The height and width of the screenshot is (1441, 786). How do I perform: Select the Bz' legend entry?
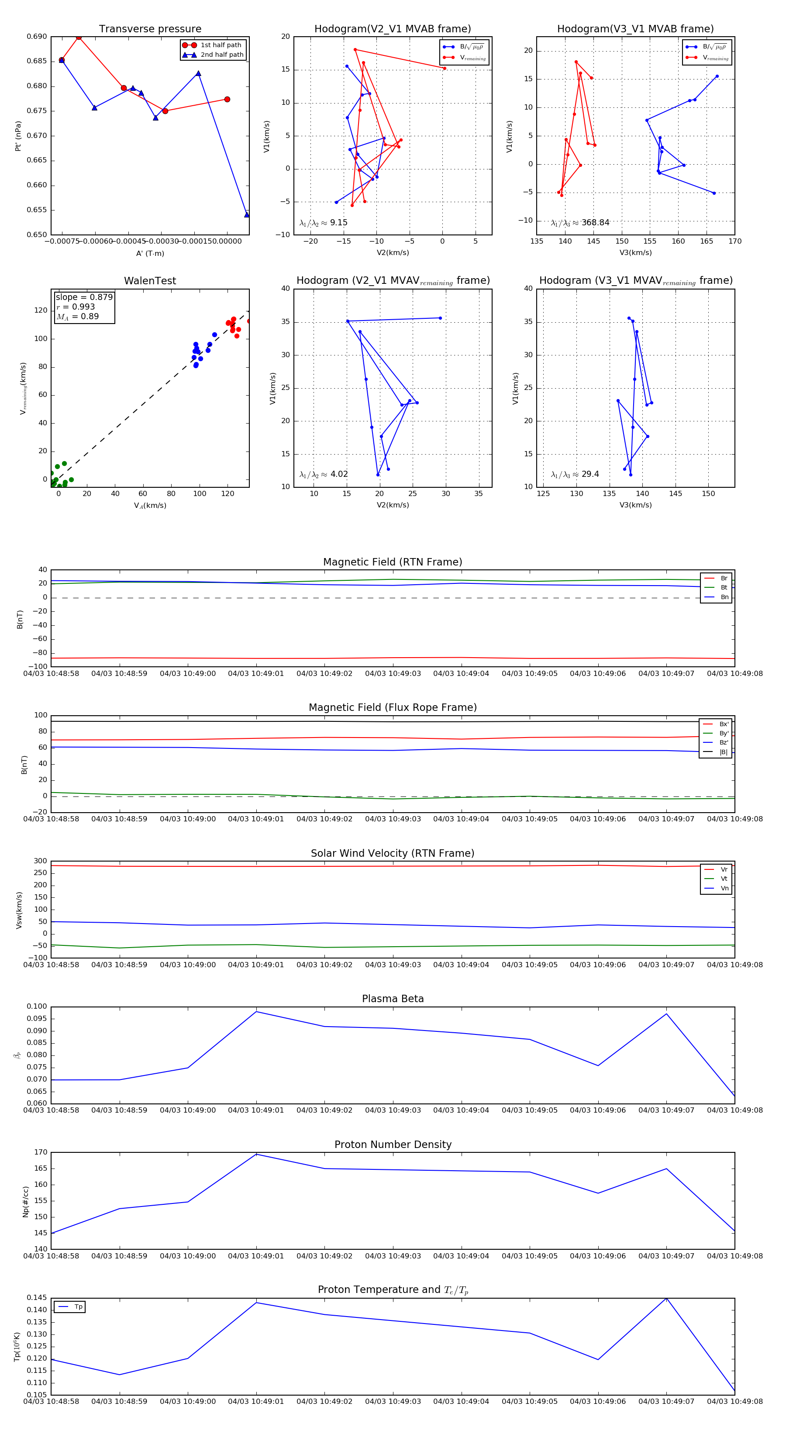tap(716, 742)
